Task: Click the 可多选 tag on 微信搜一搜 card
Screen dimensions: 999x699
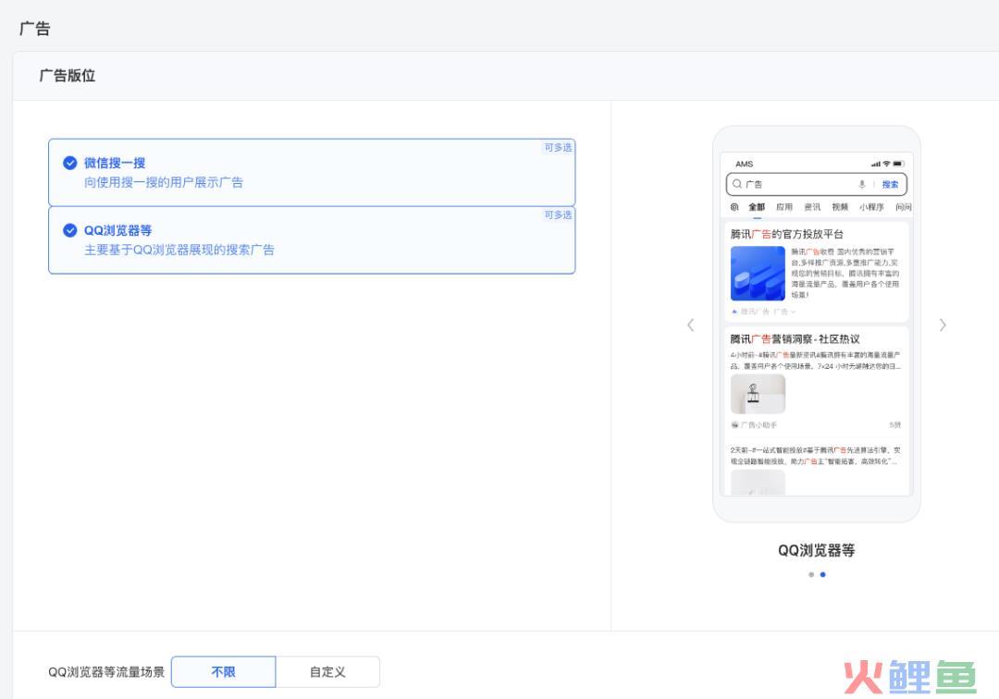Action: [x=558, y=148]
